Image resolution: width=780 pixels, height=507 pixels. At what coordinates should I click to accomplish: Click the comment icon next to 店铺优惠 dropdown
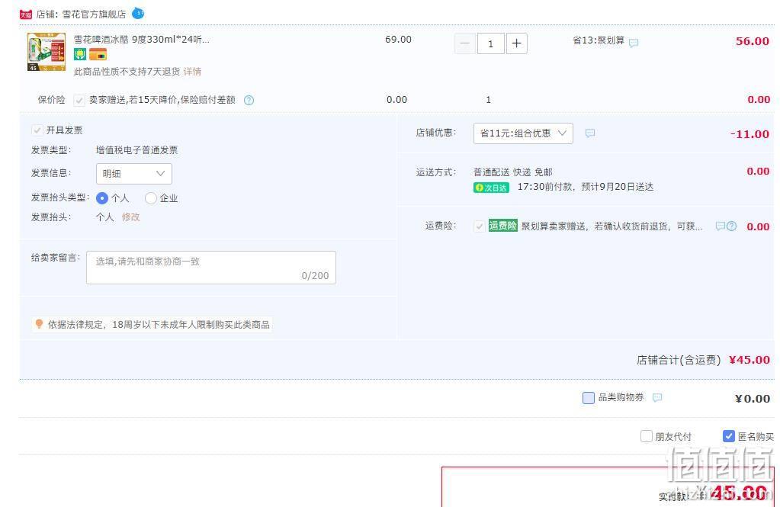point(590,133)
